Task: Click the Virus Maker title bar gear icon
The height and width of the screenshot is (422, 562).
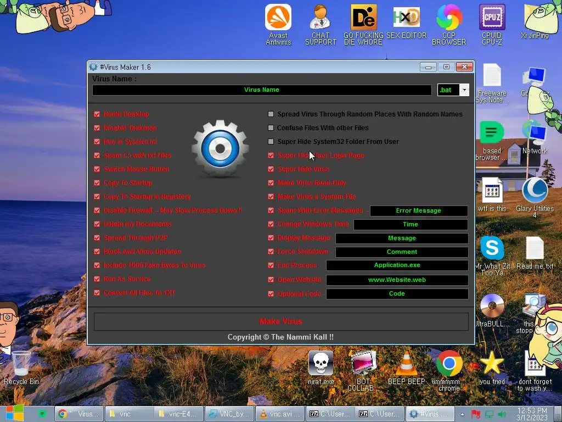Action: (93, 66)
